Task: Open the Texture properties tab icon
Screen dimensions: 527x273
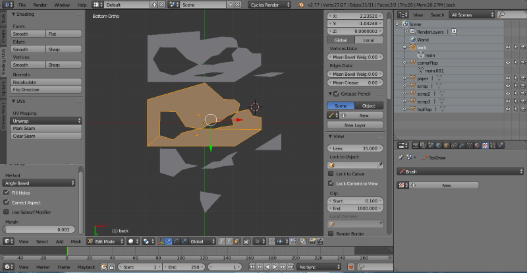Action: [x=485, y=146]
